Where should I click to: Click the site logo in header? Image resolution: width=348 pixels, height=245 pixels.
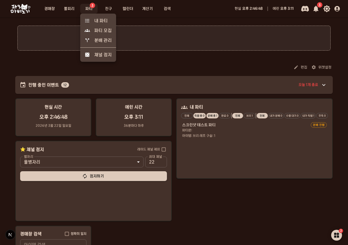click(x=20, y=9)
